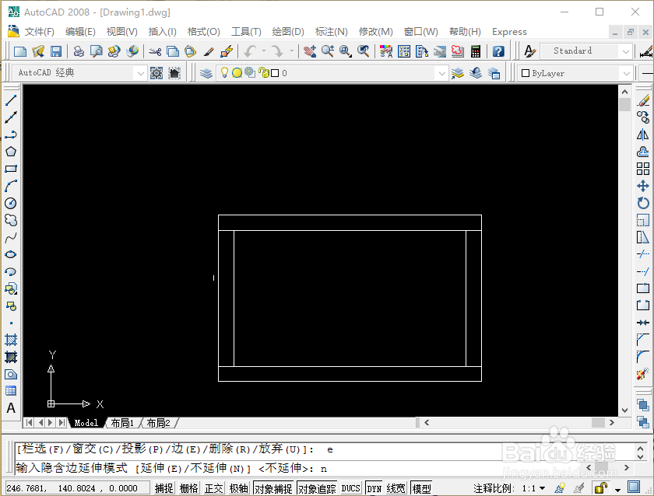Jump to last layout tab arrow
This screenshot has height=496, width=654.
(62, 423)
